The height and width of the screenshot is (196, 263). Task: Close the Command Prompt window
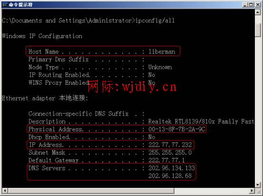[258, 5]
